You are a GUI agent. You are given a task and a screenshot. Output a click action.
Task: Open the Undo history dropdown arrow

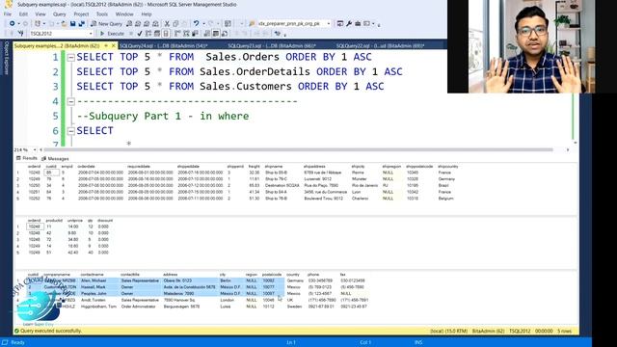203,23
